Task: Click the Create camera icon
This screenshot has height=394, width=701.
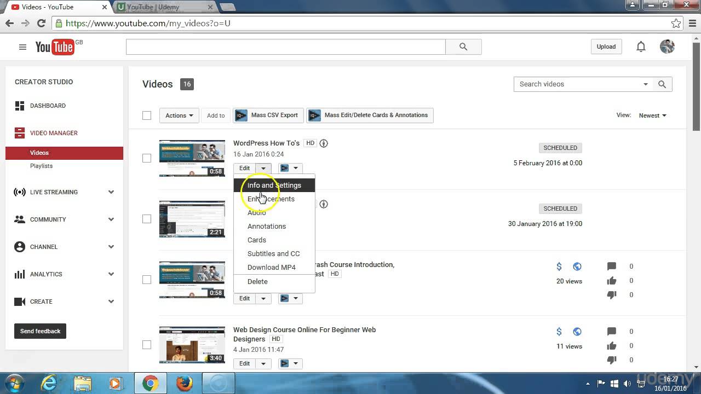Action: (x=20, y=302)
